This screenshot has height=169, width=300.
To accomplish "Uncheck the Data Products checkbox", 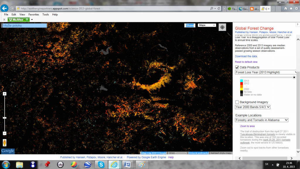I will click(x=237, y=67).
